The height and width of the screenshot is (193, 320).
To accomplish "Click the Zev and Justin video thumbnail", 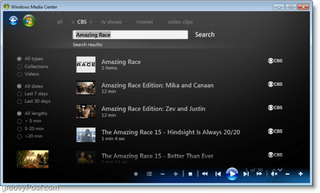I will point(86,111).
